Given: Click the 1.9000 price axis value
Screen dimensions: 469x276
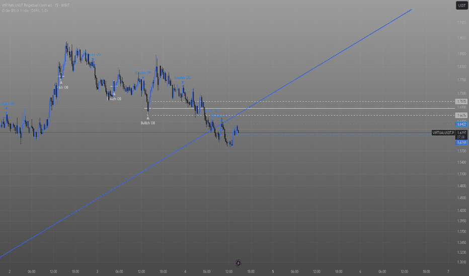Looking at the screenshot, I should click(461, 38).
